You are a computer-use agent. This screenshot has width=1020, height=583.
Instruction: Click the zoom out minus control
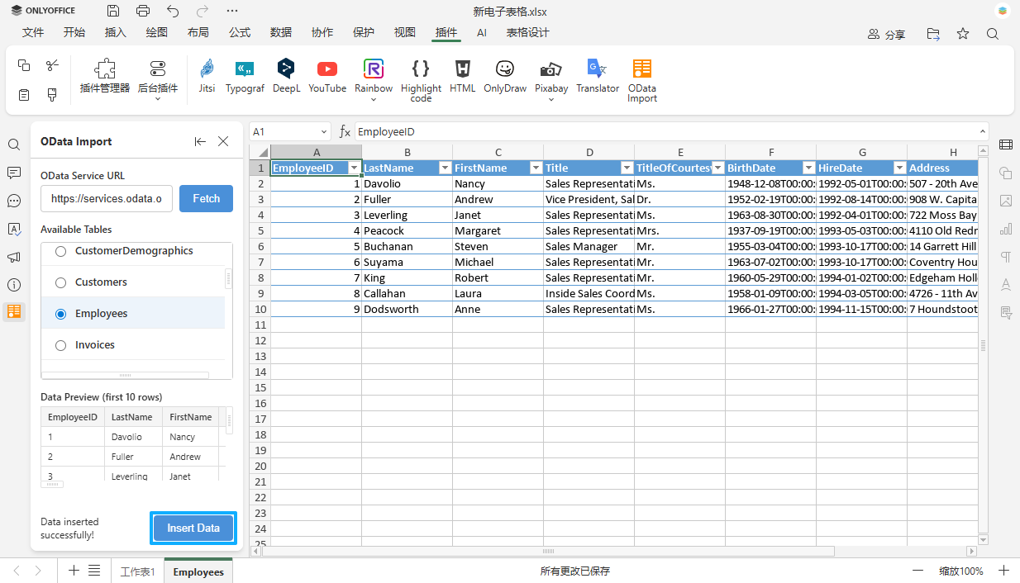918,570
